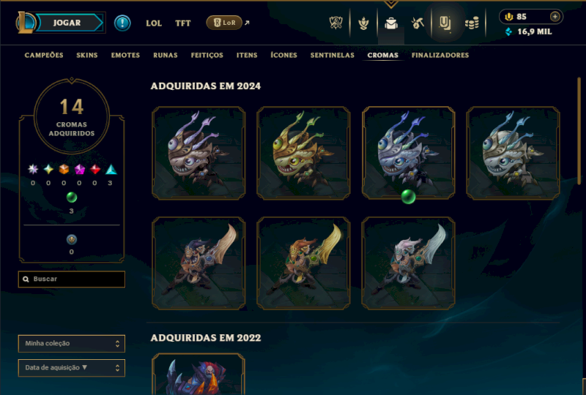Screen dimensions: 586x395
Task: Click the League logo emblem
Action: coord(26,23)
